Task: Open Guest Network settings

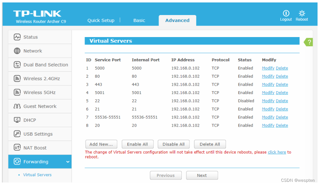Action: (x=40, y=106)
